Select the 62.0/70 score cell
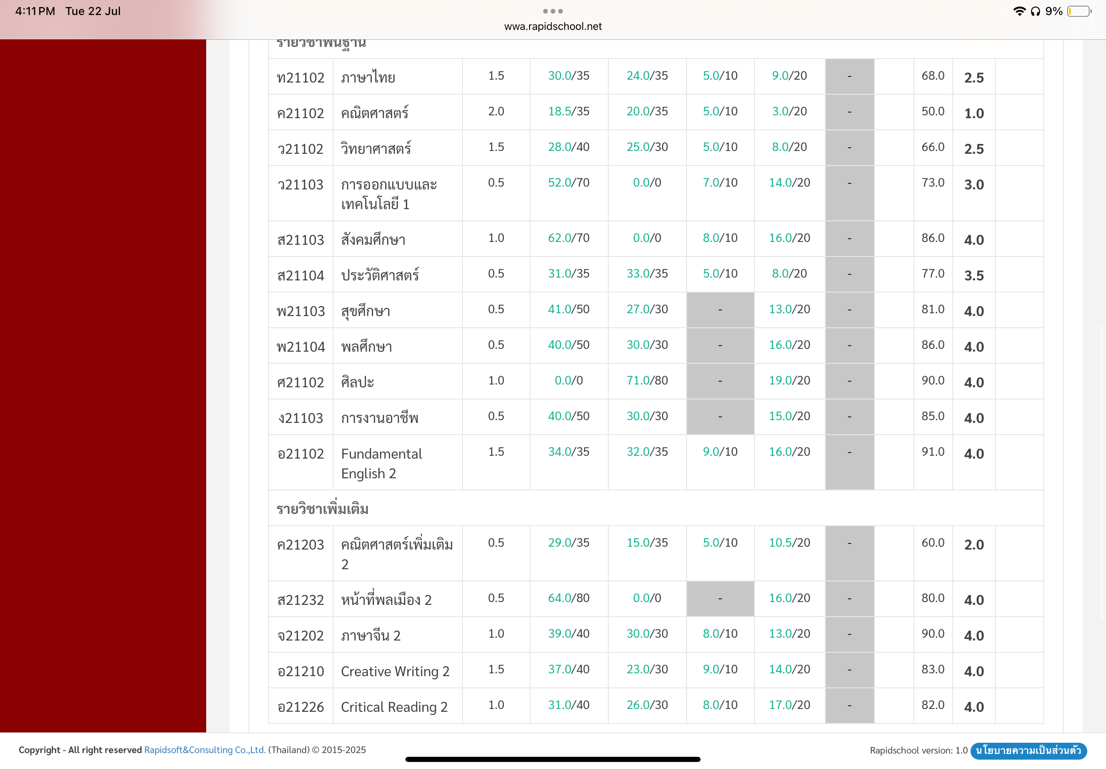This screenshot has width=1106, height=769. click(x=568, y=238)
